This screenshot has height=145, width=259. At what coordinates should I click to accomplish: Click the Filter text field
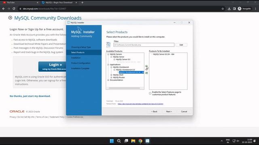[144, 45]
